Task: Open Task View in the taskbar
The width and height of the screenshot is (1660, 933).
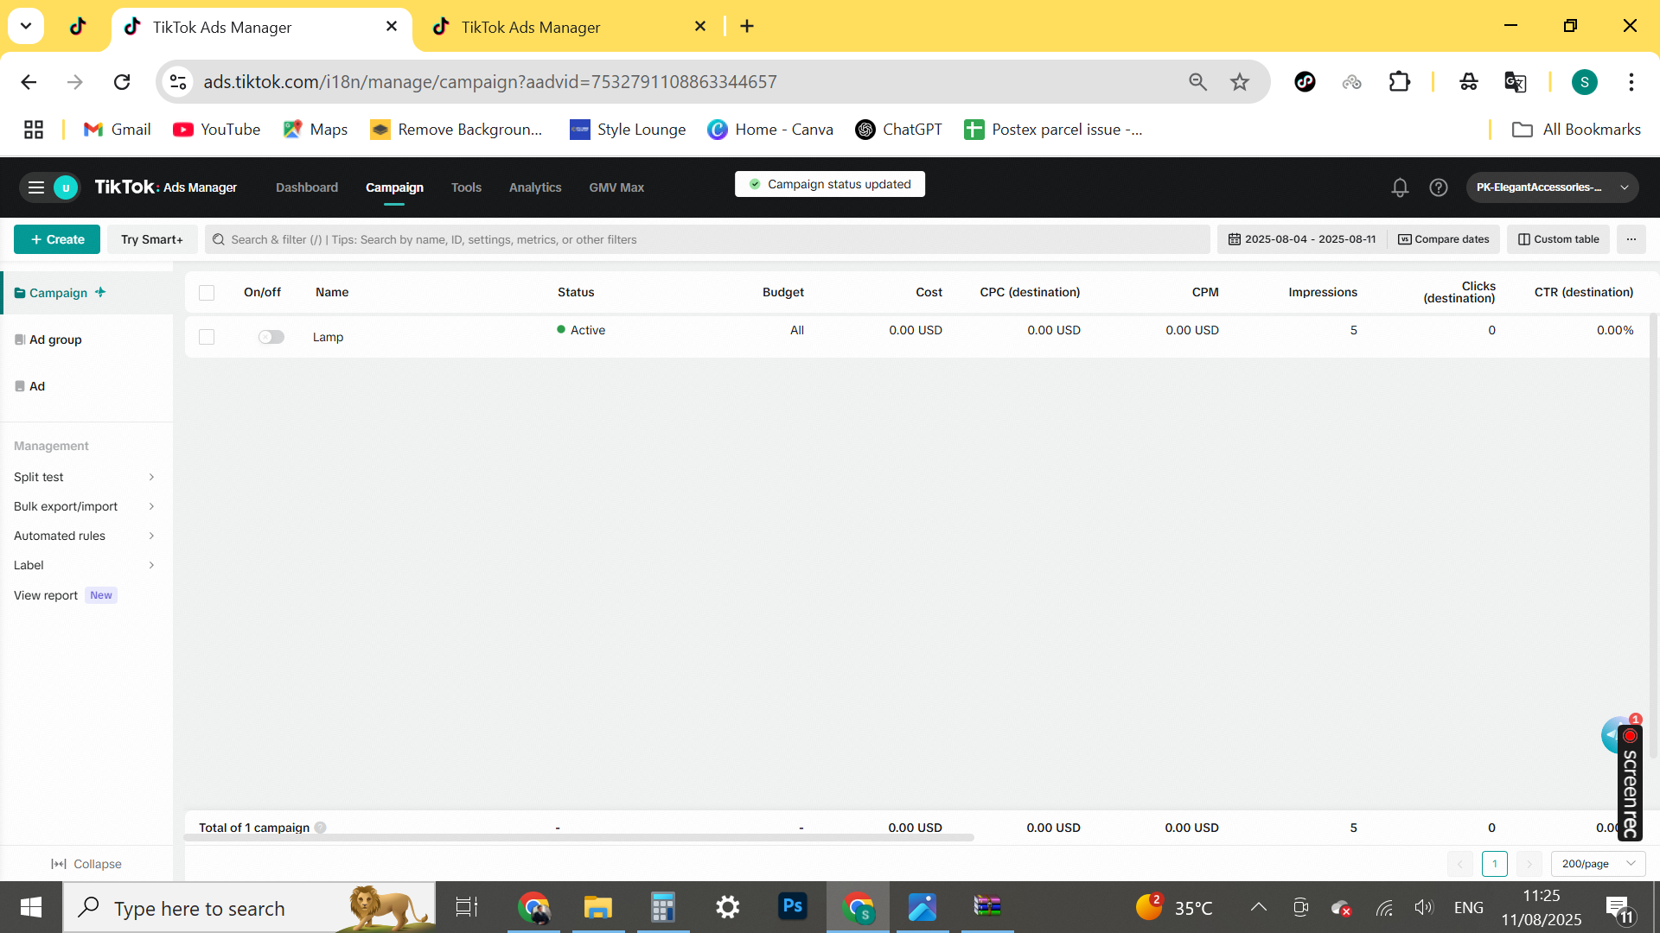Action: point(467,907)
